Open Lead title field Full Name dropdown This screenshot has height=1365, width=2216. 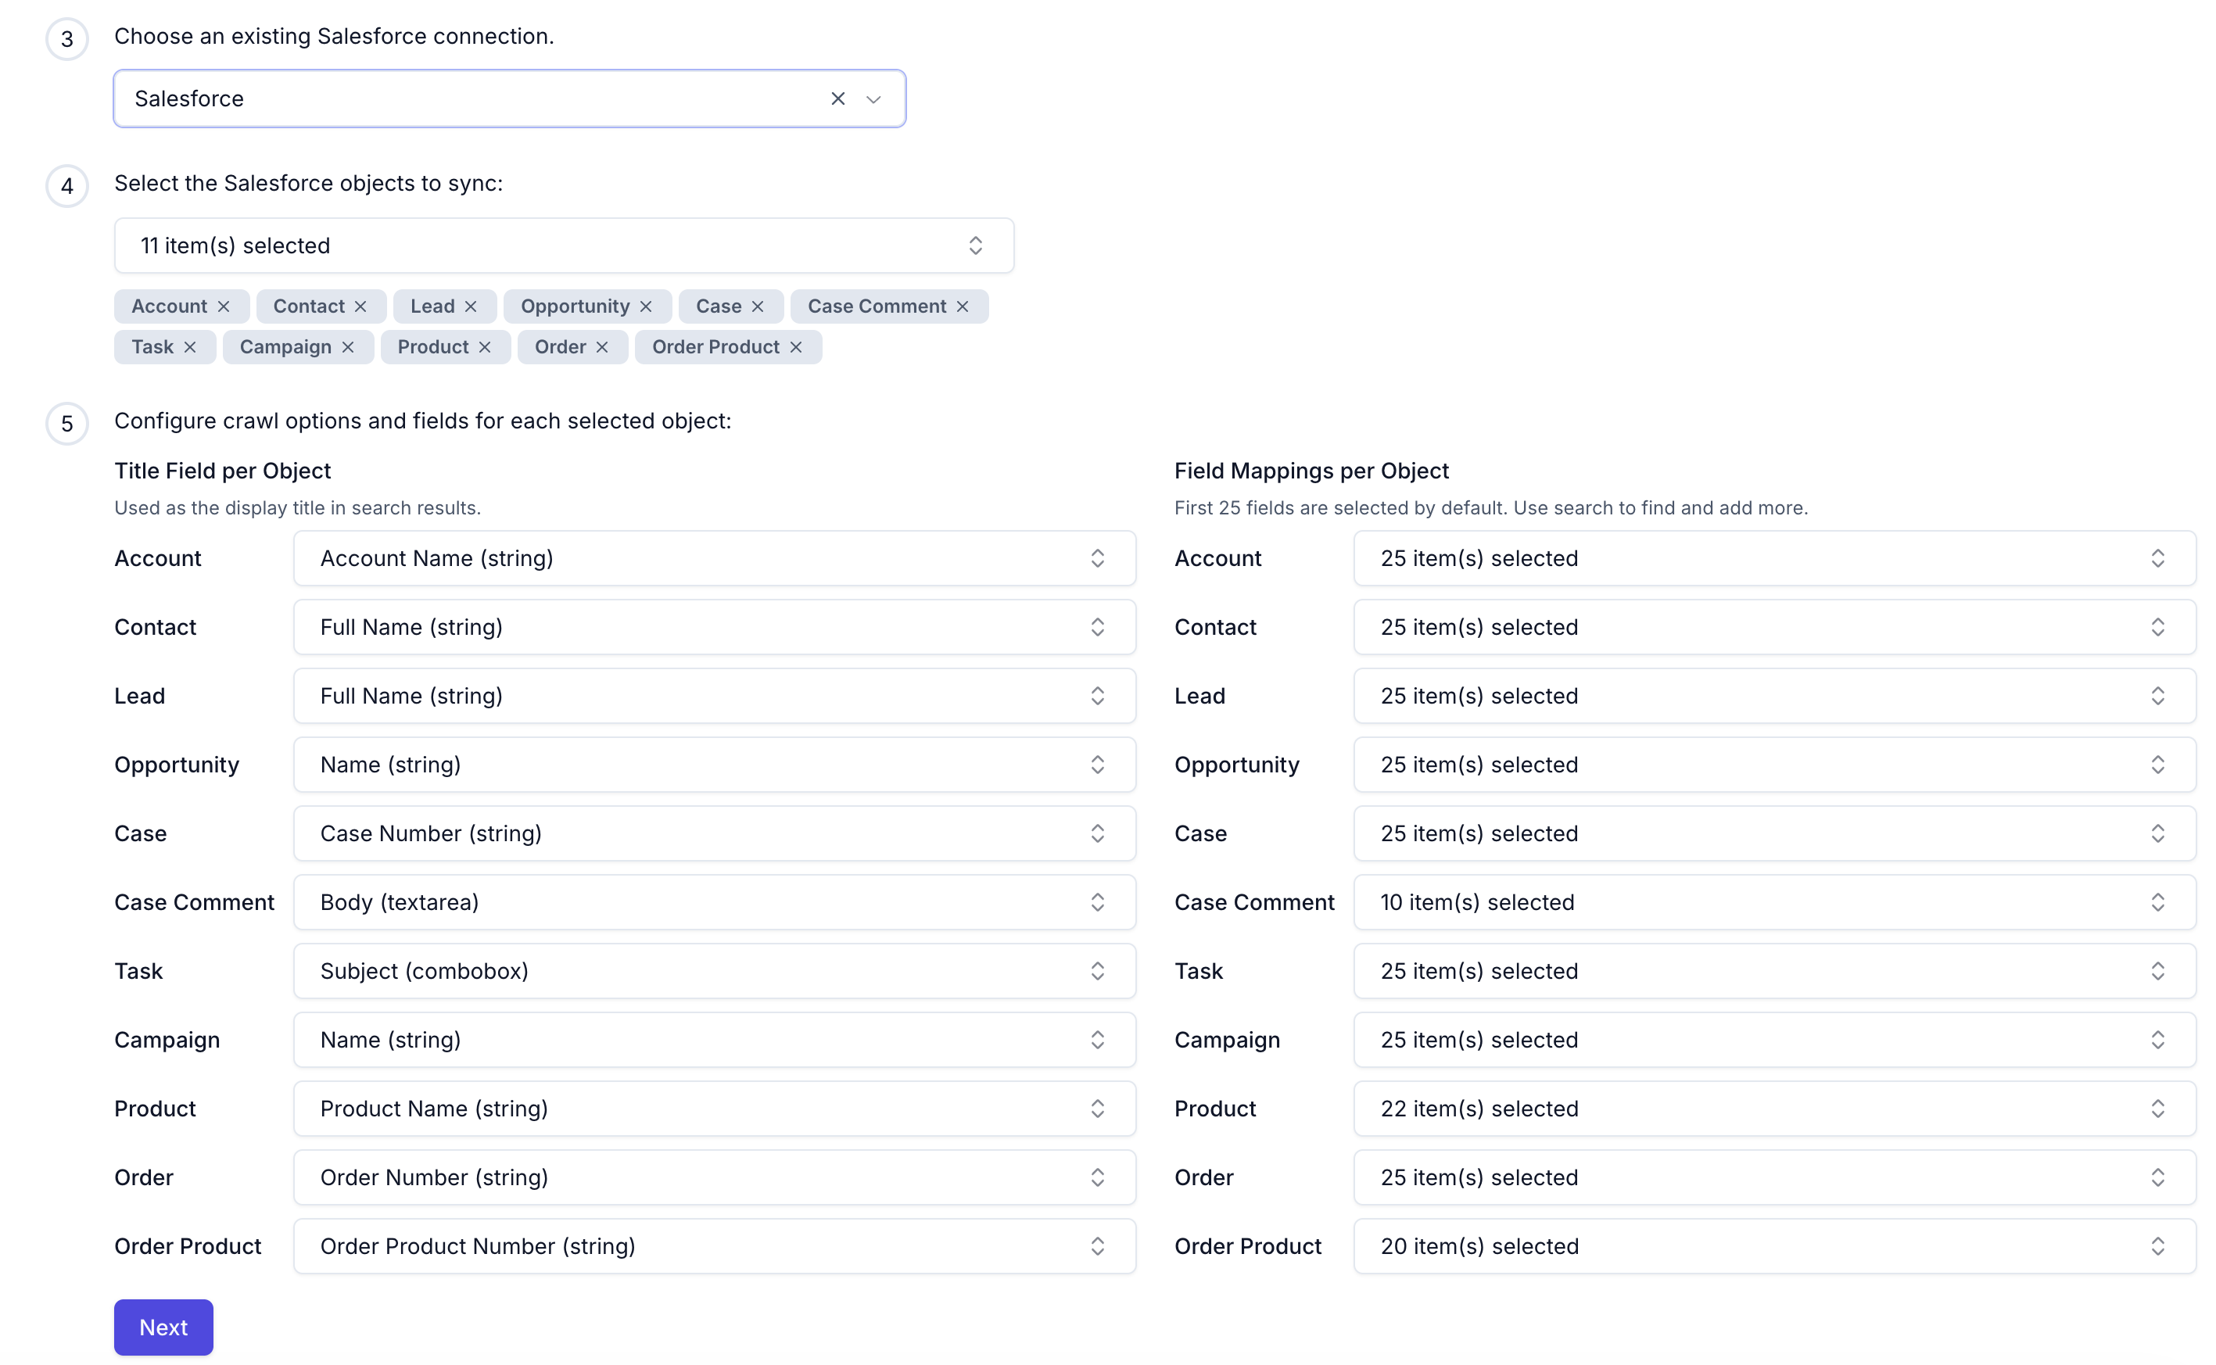pyautogui.click(x=714, y=695)
